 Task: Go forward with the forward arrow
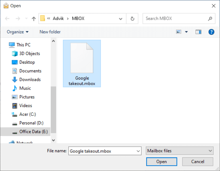click(x=18, y=19)
